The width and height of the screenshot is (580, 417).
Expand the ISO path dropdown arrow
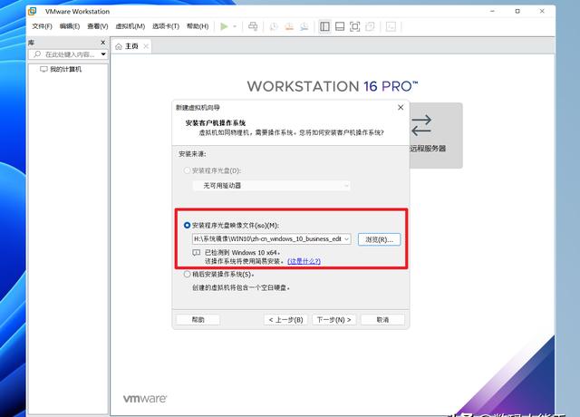point(346,239)
